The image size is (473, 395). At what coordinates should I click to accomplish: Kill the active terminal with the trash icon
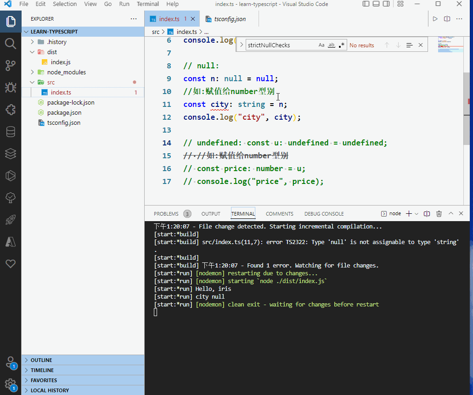(x=439, y=213)
